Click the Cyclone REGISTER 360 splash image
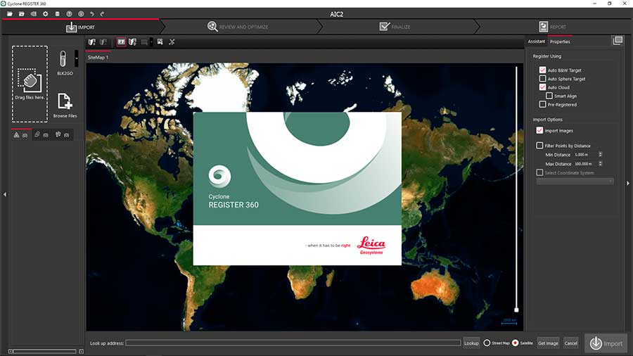 click(x=297, y=189)
